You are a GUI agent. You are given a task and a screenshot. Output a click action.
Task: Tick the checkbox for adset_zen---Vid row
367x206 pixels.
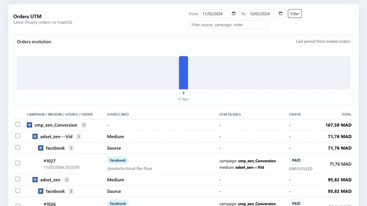(18, 136)
